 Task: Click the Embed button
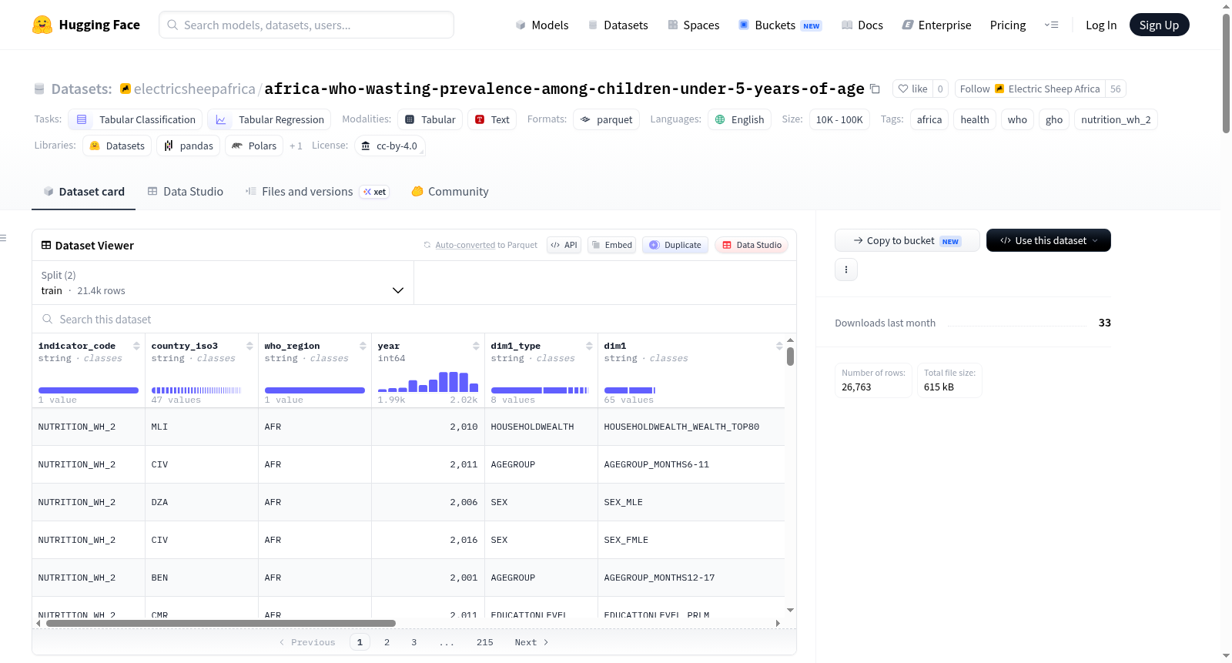(611, 245)
